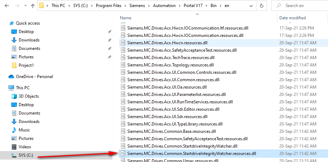Image resolution: width=328 pixels, height=162 pixels.
Task: Go back with the Back arrow
Action: [7, 6]
